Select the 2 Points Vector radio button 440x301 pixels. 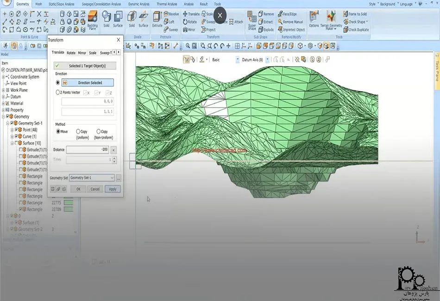[x=58, y=93]
